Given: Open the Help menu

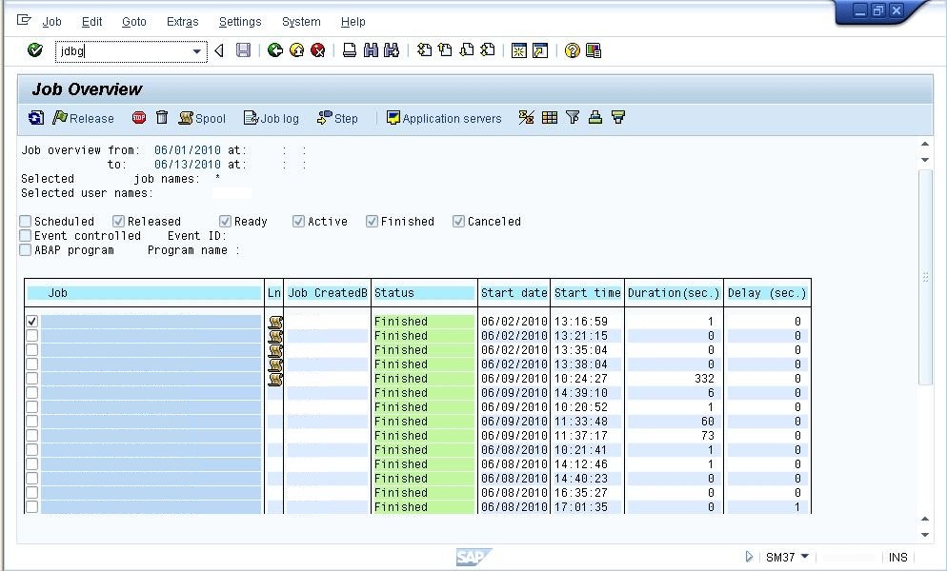Looking at the screenshot, I should point(353,22).
